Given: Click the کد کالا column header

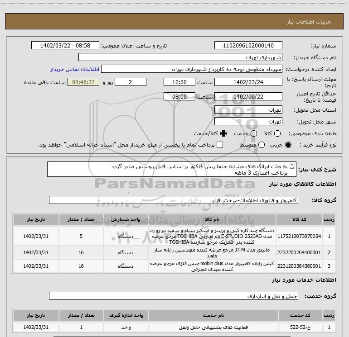Looking at the screenshot, I should tap(299, 219).
